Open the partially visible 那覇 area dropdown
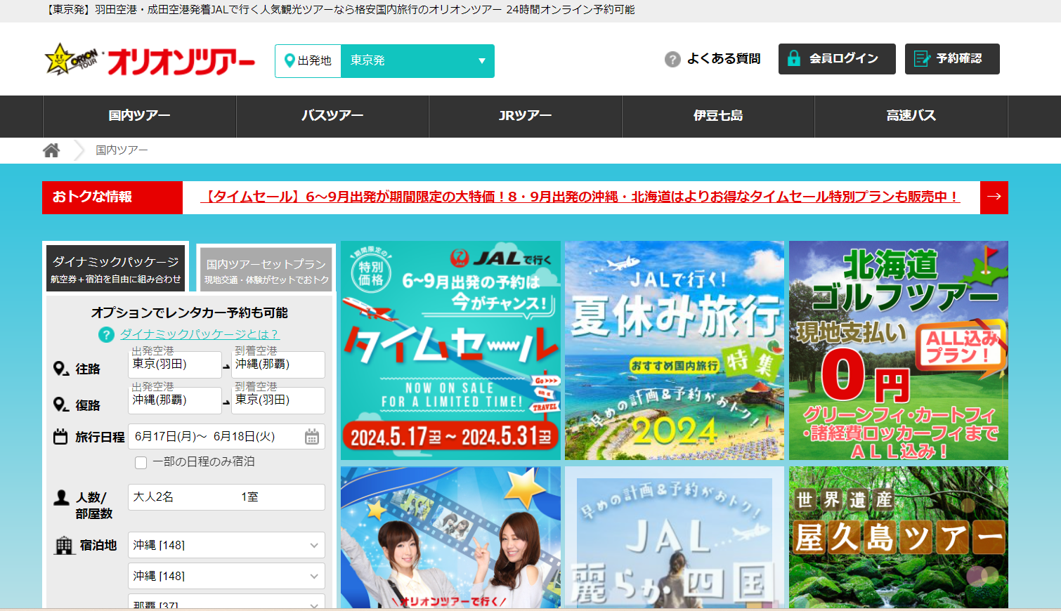 (226, 601)
